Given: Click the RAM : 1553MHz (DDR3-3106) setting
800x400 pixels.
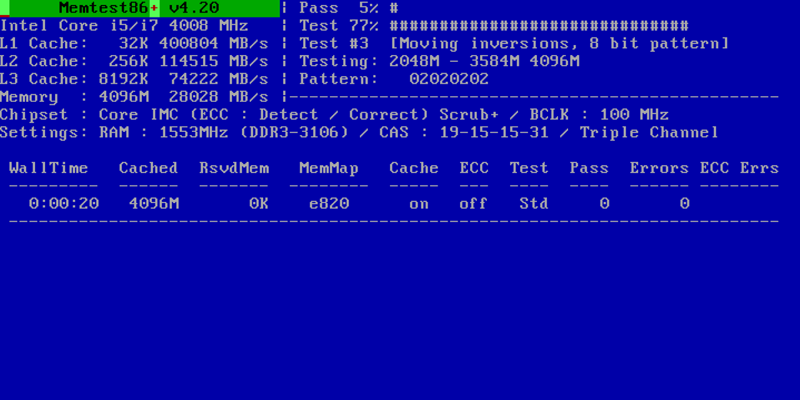Looking at the screenshot, I should pyautogui.click(x=224, y=132).
